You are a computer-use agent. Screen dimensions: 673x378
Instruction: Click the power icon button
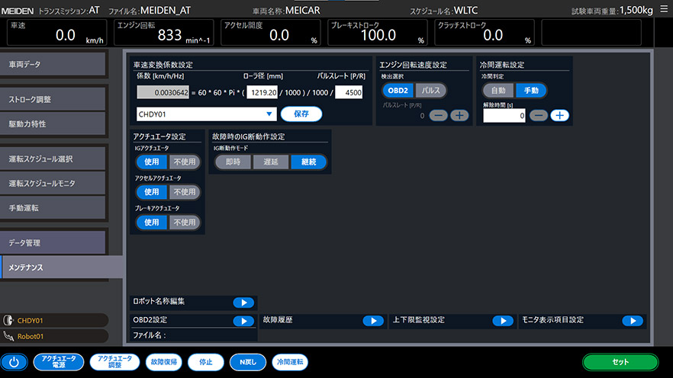pyautogui.click(x=14, y=362)
